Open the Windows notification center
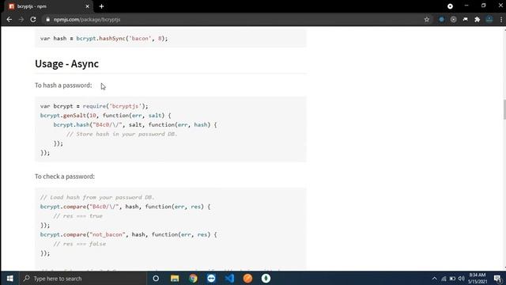Viewport: 506px width, 285px height. [497, 278]
